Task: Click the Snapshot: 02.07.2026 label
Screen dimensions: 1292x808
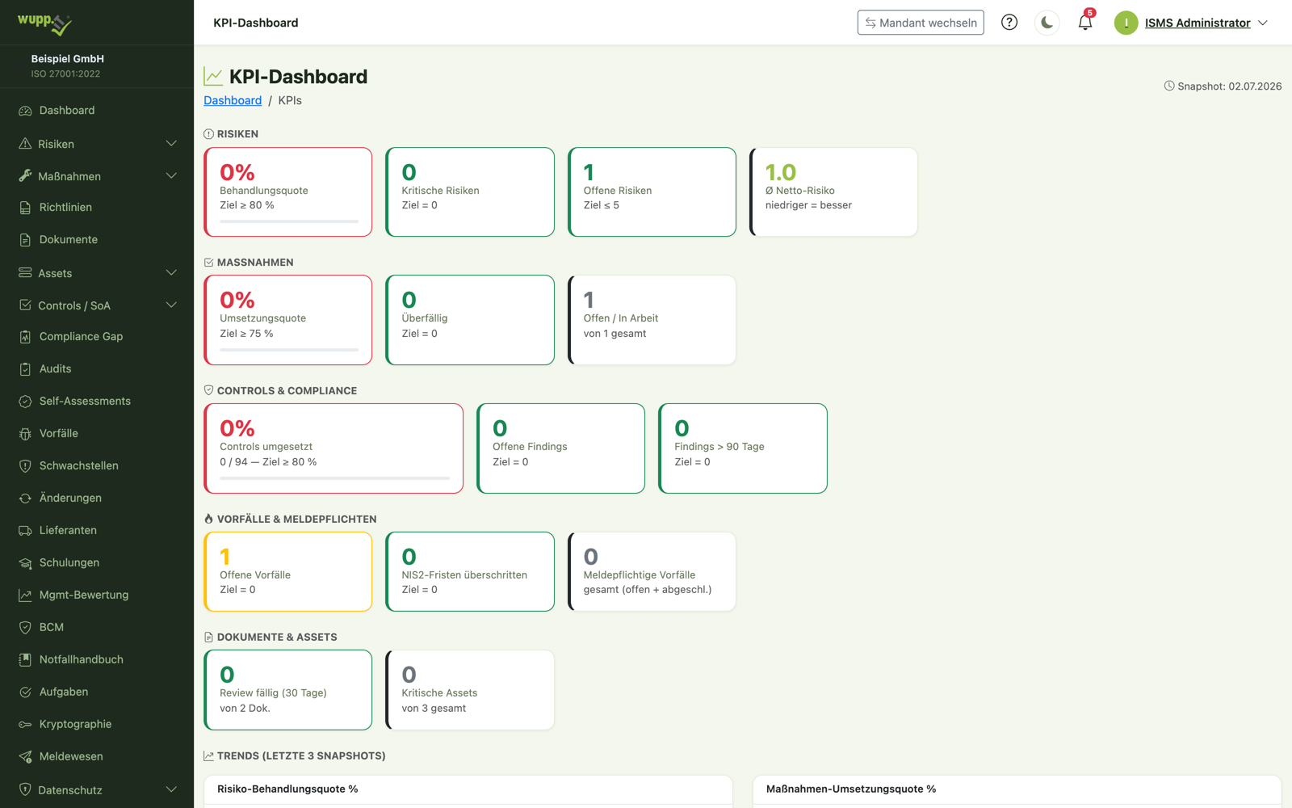Action: pos(1223,86)
